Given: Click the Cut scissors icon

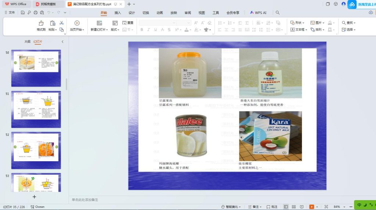Looking at the screenshot, I should click(x=62, y=23).
